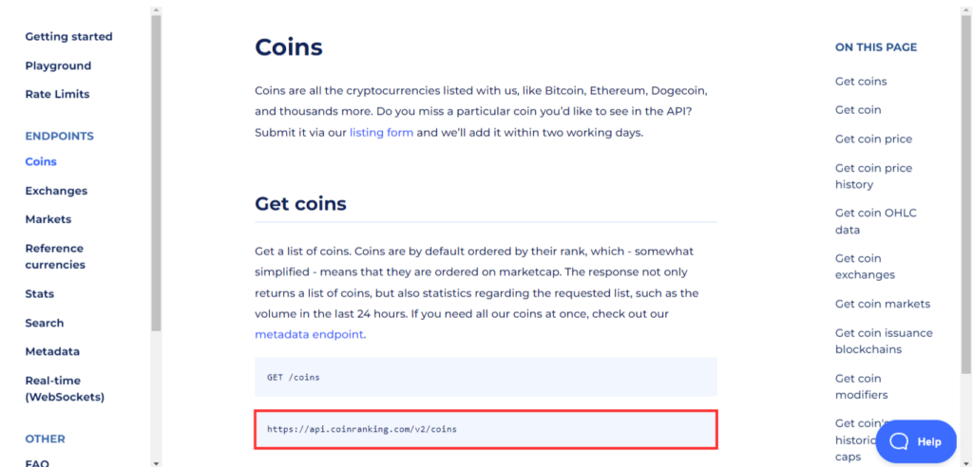Navigate to Markets endpoint docs
973x467 pixels.
[48, 219]
